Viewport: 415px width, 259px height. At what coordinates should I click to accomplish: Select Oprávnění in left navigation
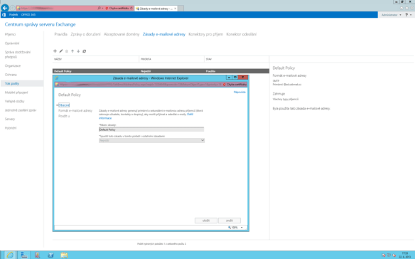coord(12,43)
